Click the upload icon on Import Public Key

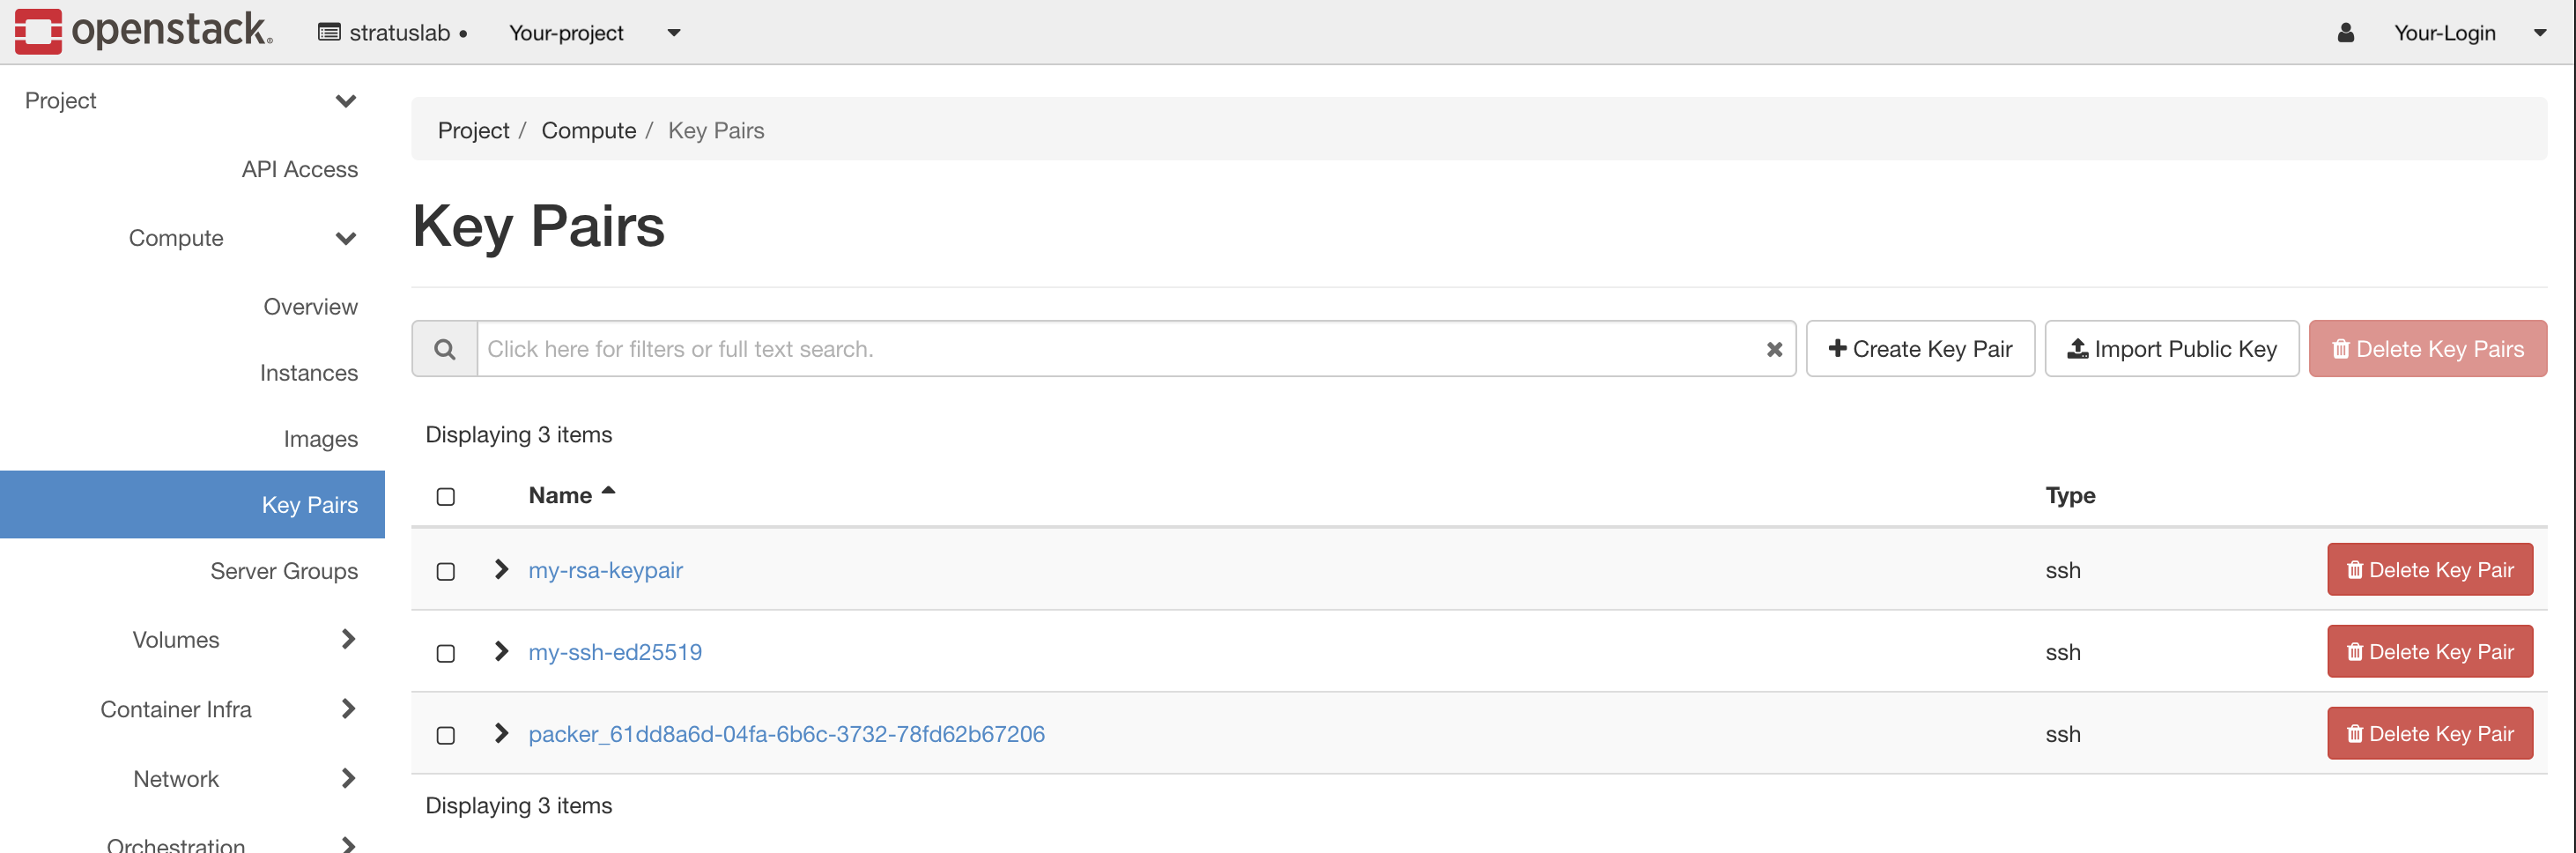tap(2076, 348)
